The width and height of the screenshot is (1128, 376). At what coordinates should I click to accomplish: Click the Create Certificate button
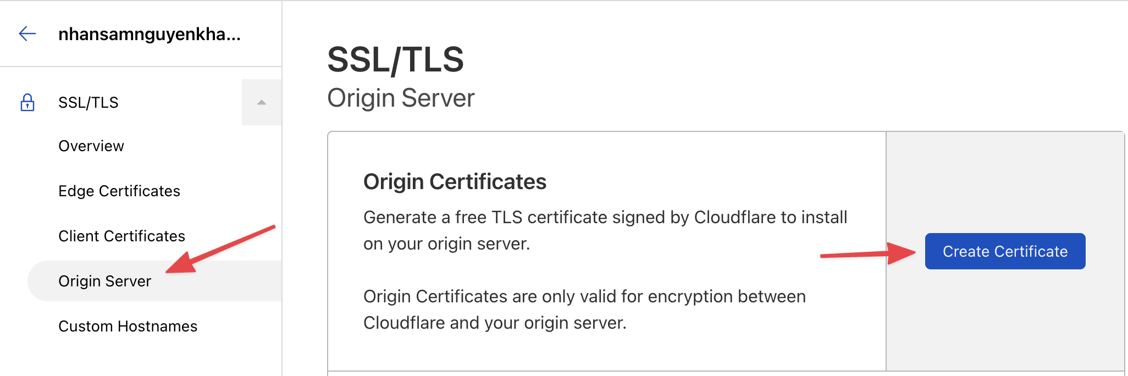1005,251
